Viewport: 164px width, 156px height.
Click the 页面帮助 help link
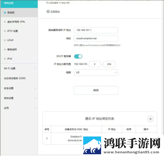[x=55, y=11]
